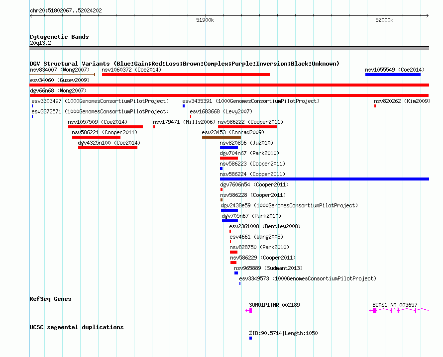Click the 52000k ruler tick label
Image resolution: width=443 pixels, height=357 pixels.
384,20
